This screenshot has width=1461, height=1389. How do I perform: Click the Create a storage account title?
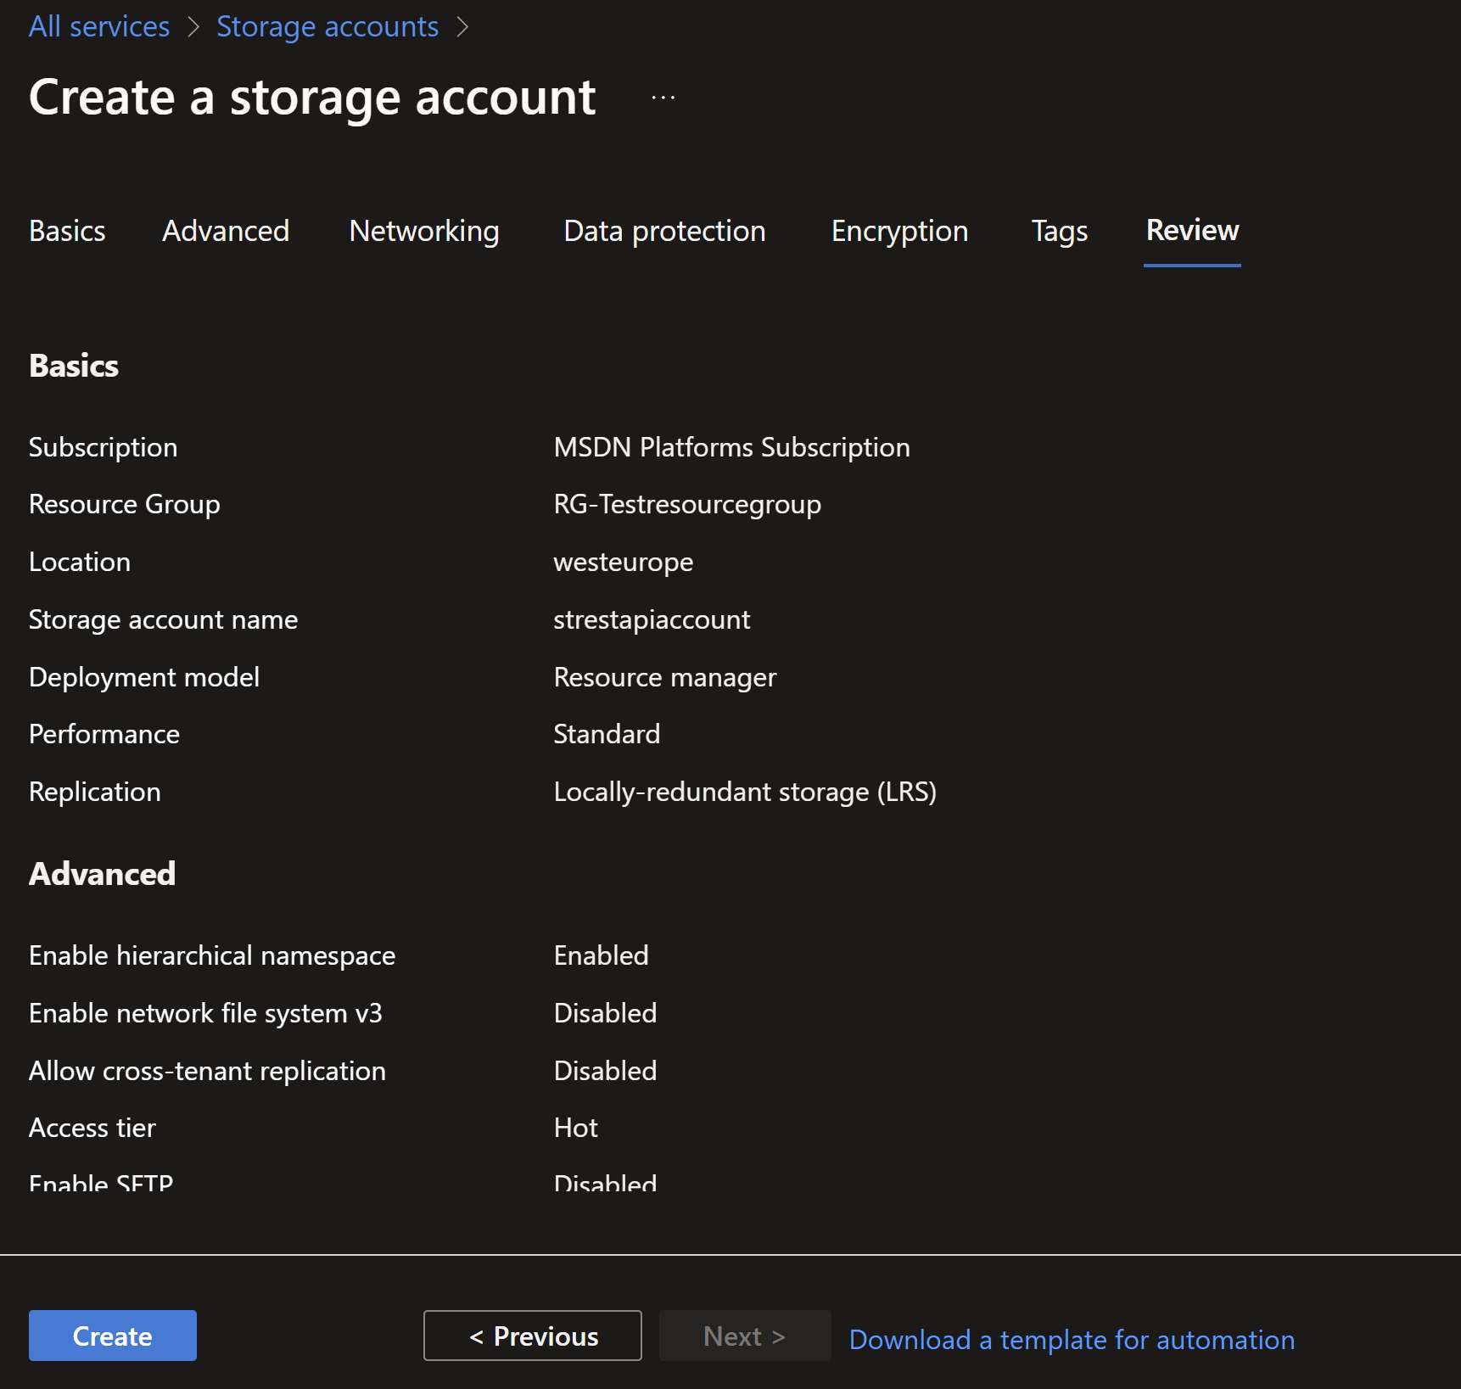coord(312,98)
